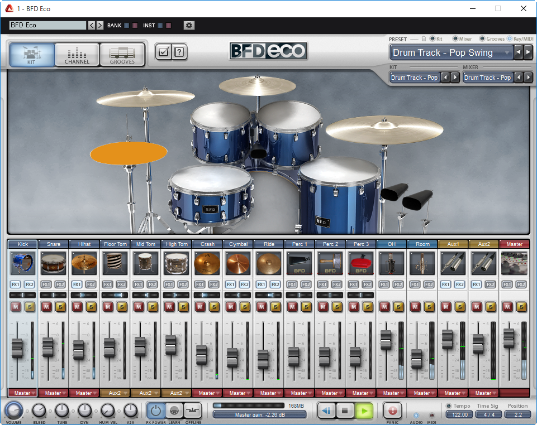Mute the Kick channel
The height and width of the screenshot is (425, 537).
pos(16,307)
